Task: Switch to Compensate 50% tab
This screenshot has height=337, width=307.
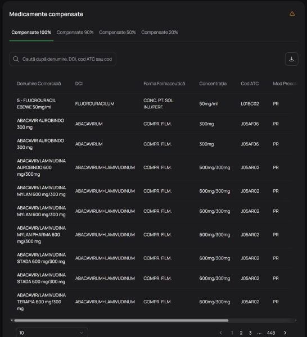Action: [118, 33]
